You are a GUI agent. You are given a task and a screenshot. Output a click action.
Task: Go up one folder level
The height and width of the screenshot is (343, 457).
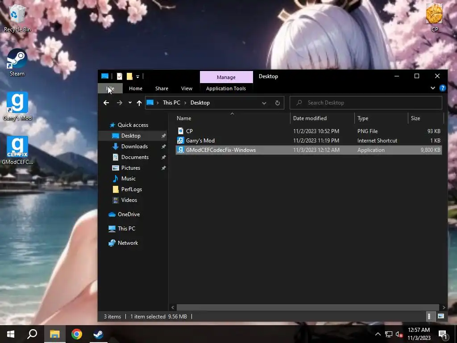pos(139,103)
